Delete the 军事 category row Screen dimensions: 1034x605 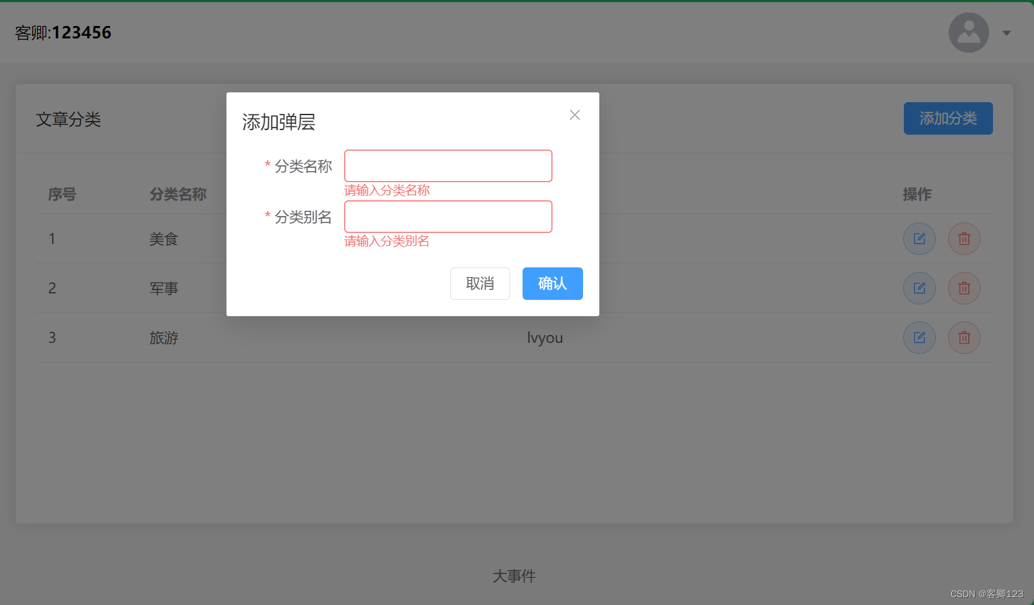click(964, 288)
